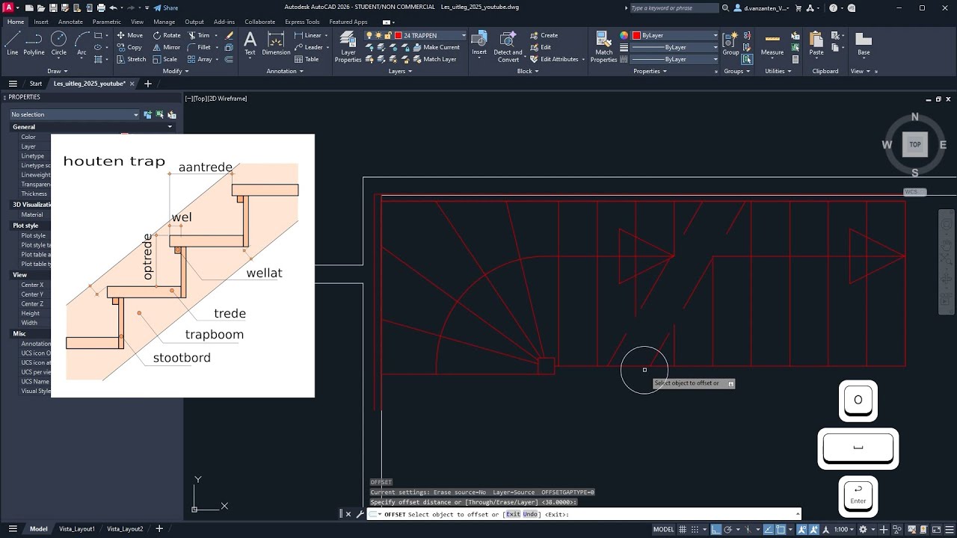Image resolution: width=957 pixels, height=538 pixels.
Task: Open the No selection dropdown in Properties
Action: click(x=74, y=114)
